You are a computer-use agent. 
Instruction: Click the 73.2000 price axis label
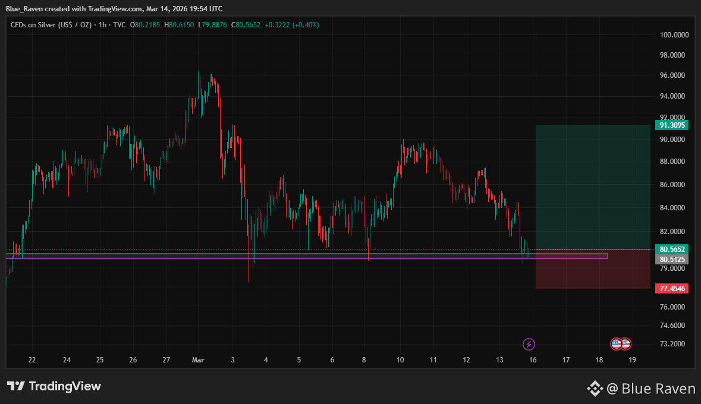672,343
